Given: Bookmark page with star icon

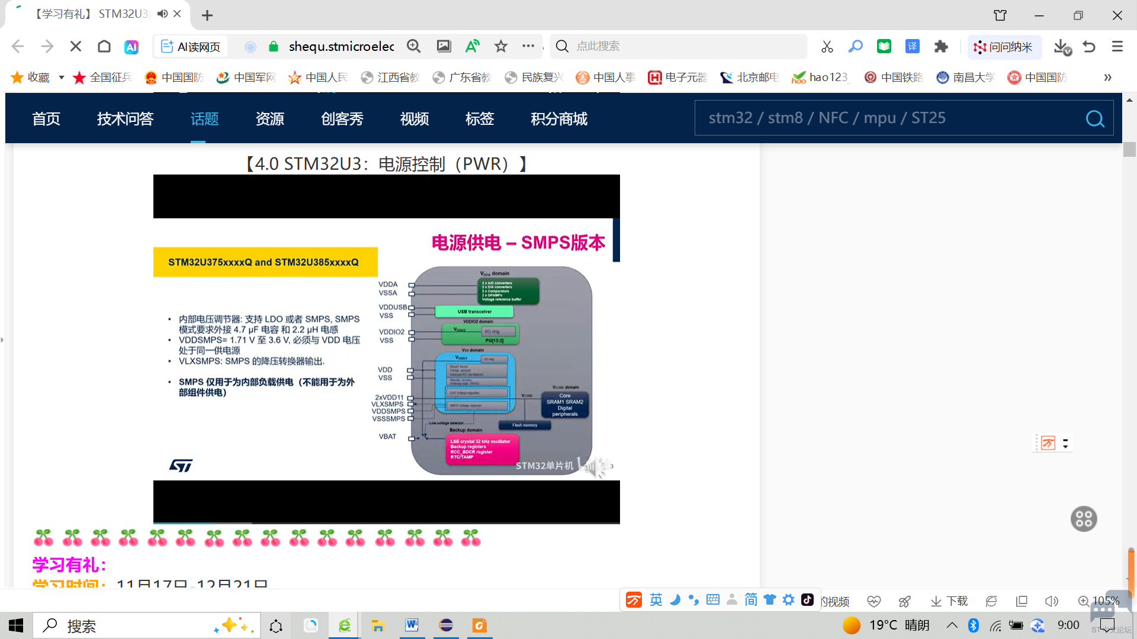Looking at the screenshot, I should coord(501,46).
